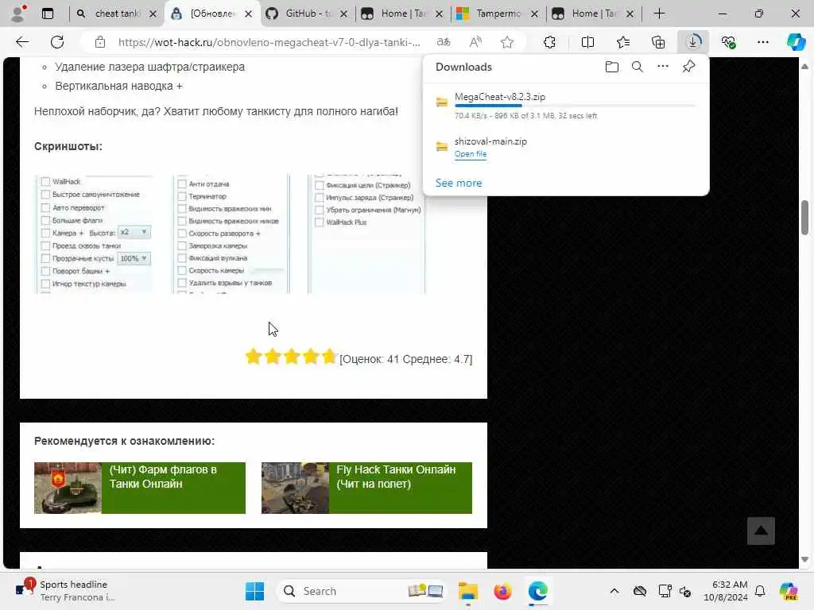Screen dimensions: 814x610
Task: Open the notification bell in taskbar
Action: pyautogui.click(x=760, y=591)
